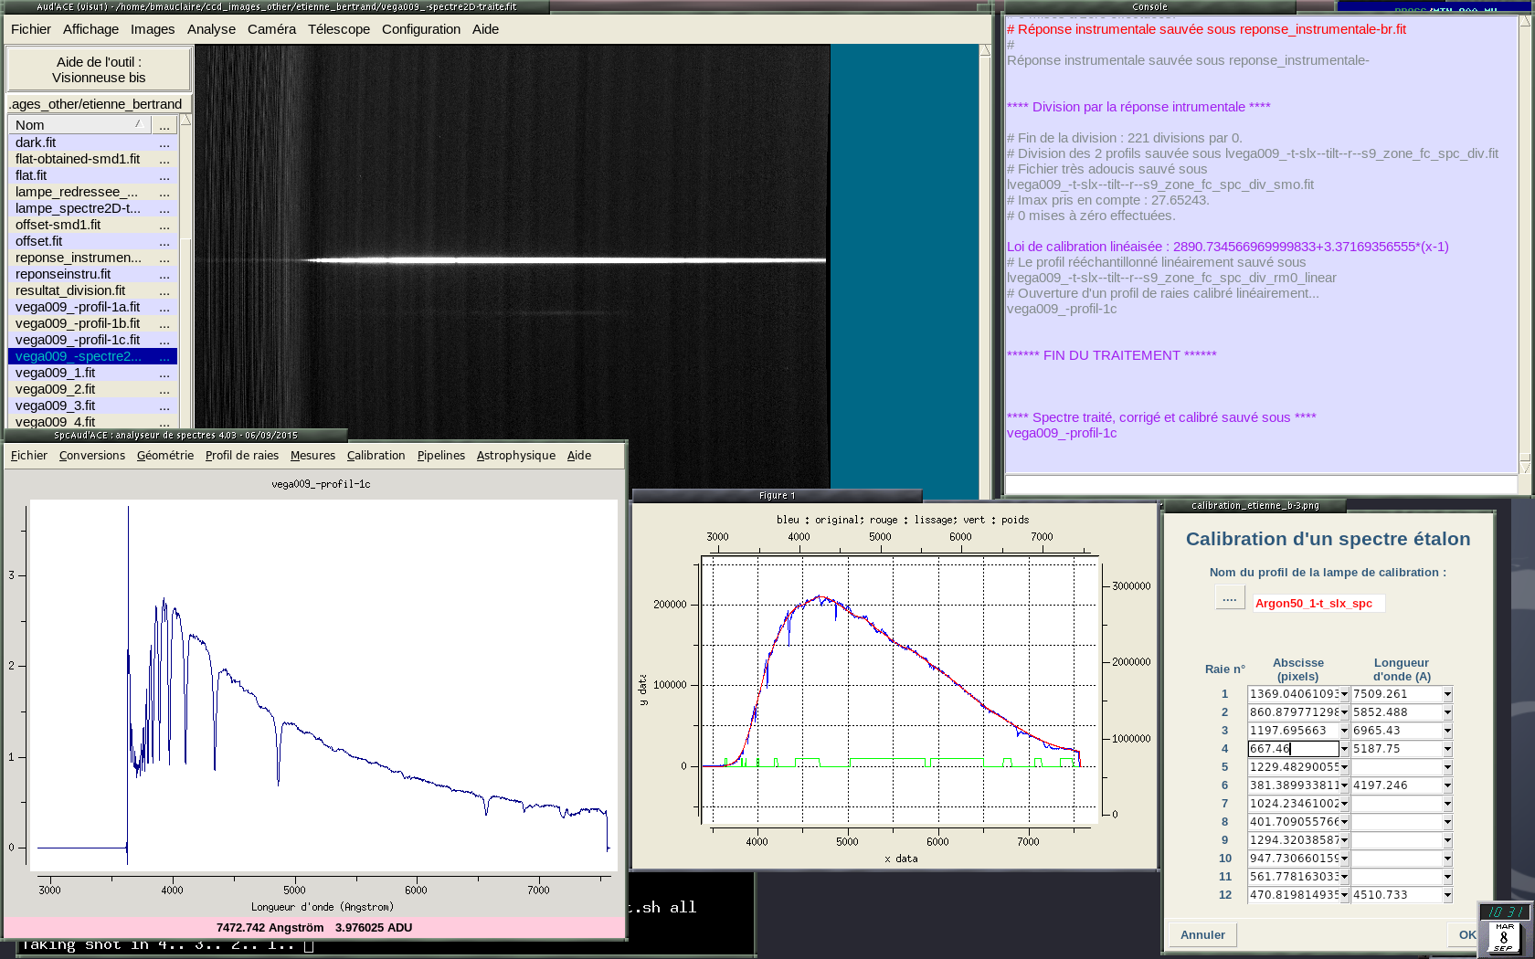This screenshot has height=959, width=1535.
Task: Open the Télescope menu in Aud'ACE
Action: pos(338,29)
